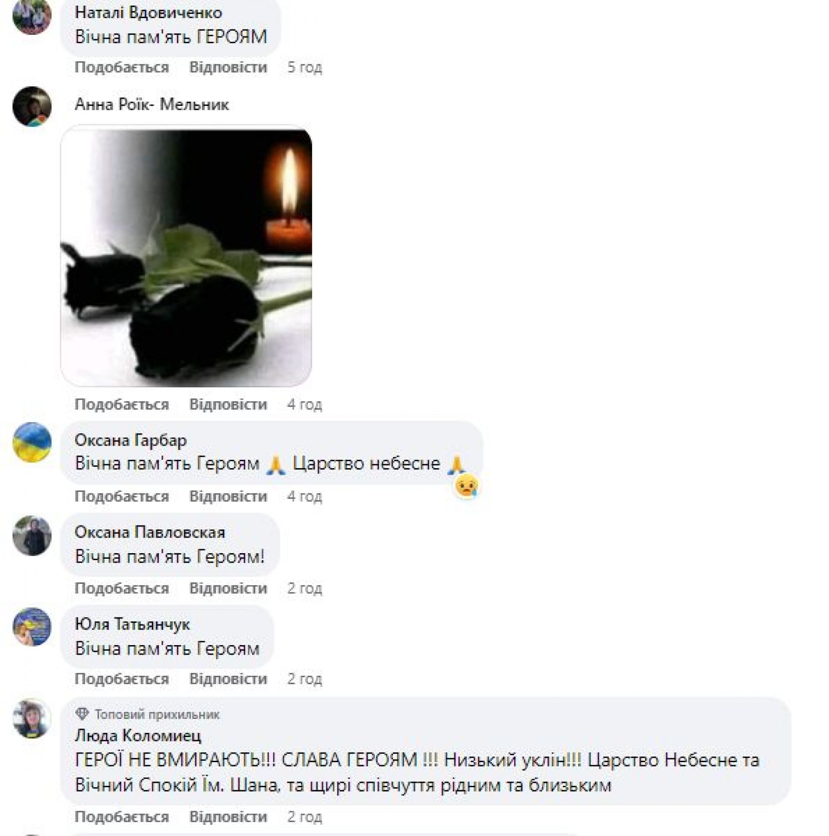Screen dimensions: 829x836
Task: Open Оксана Павловская's profile picture
Action: point(32,536)
